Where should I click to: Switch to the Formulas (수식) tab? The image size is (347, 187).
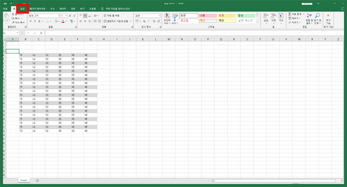pyautogui.click(x=52, y=9)
